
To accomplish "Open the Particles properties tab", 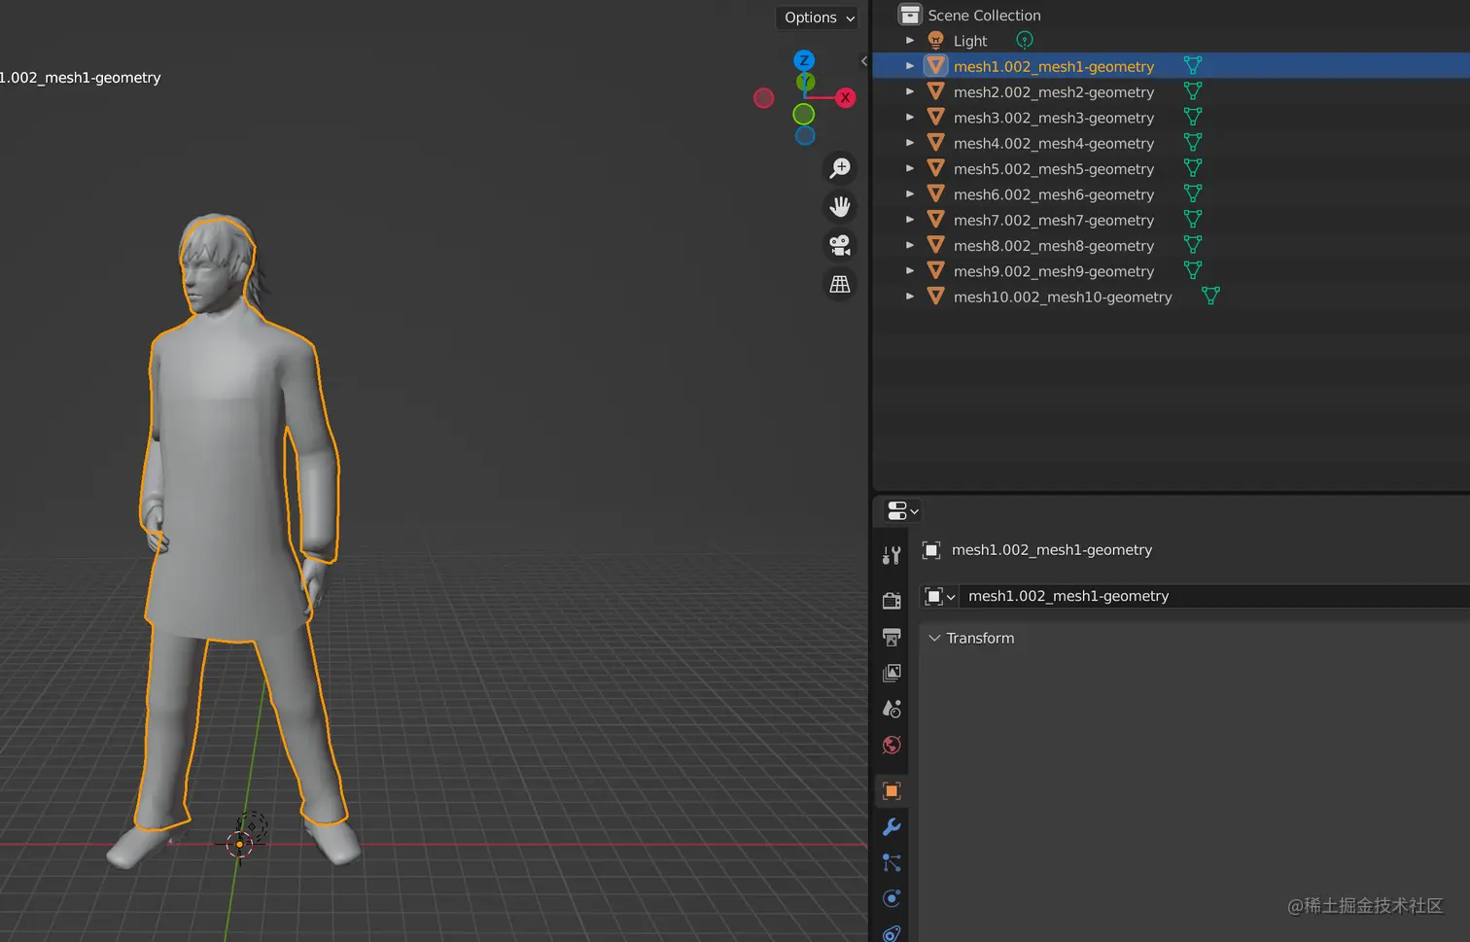I will (892, 862).
